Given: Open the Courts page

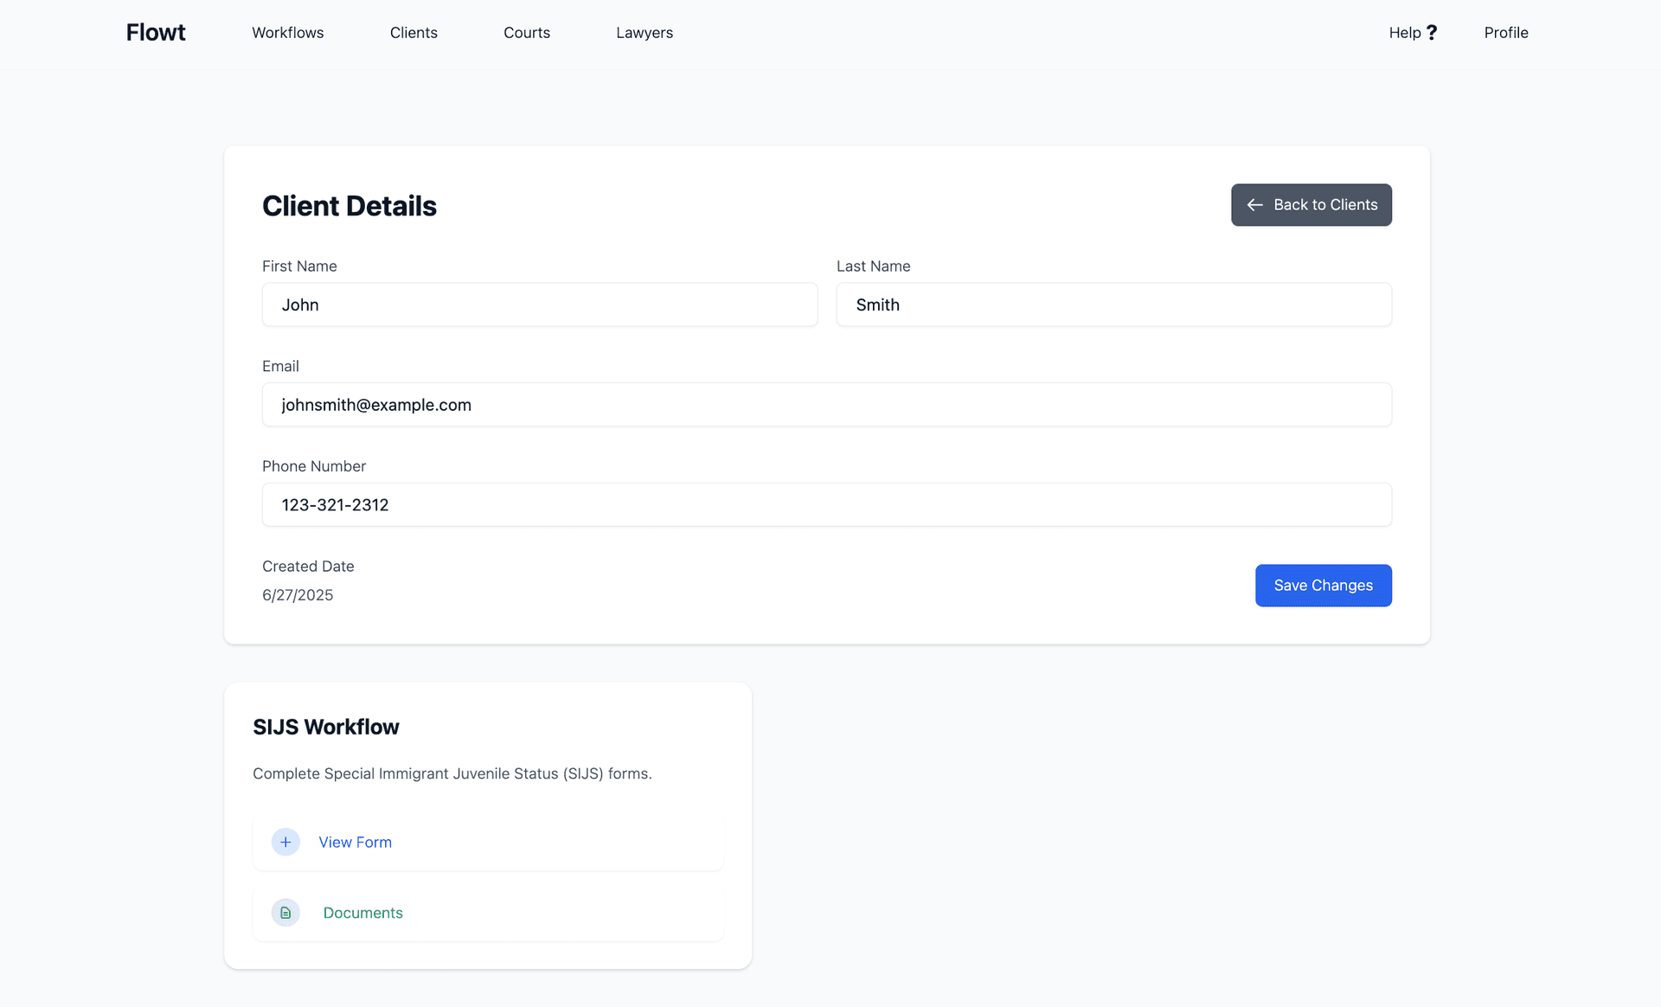Looking at the screenshot, I should coord(526,33).
